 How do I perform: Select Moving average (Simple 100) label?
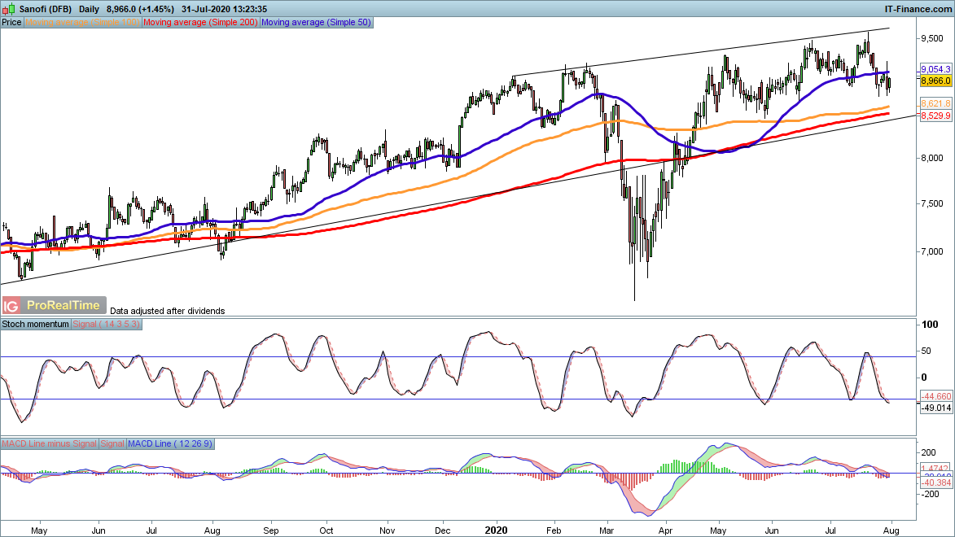[83, 23]
